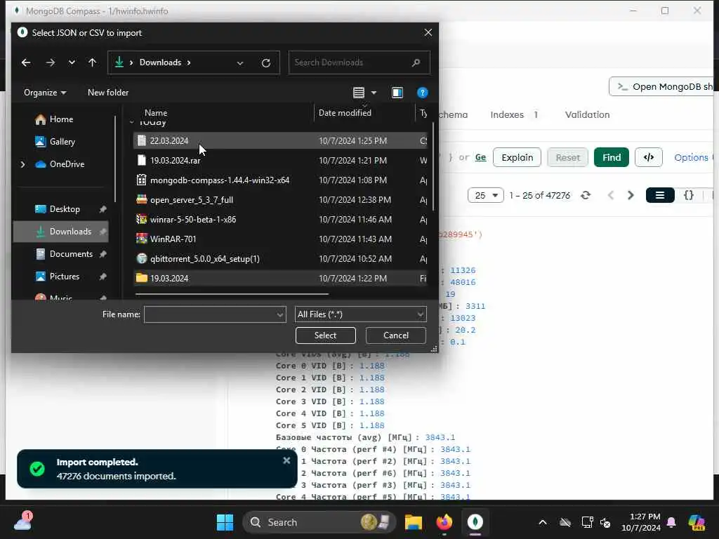719x539 pixels.
Task: Dismiss the Import completed notification
Action: pyautogui.click(x=286, y=460)
